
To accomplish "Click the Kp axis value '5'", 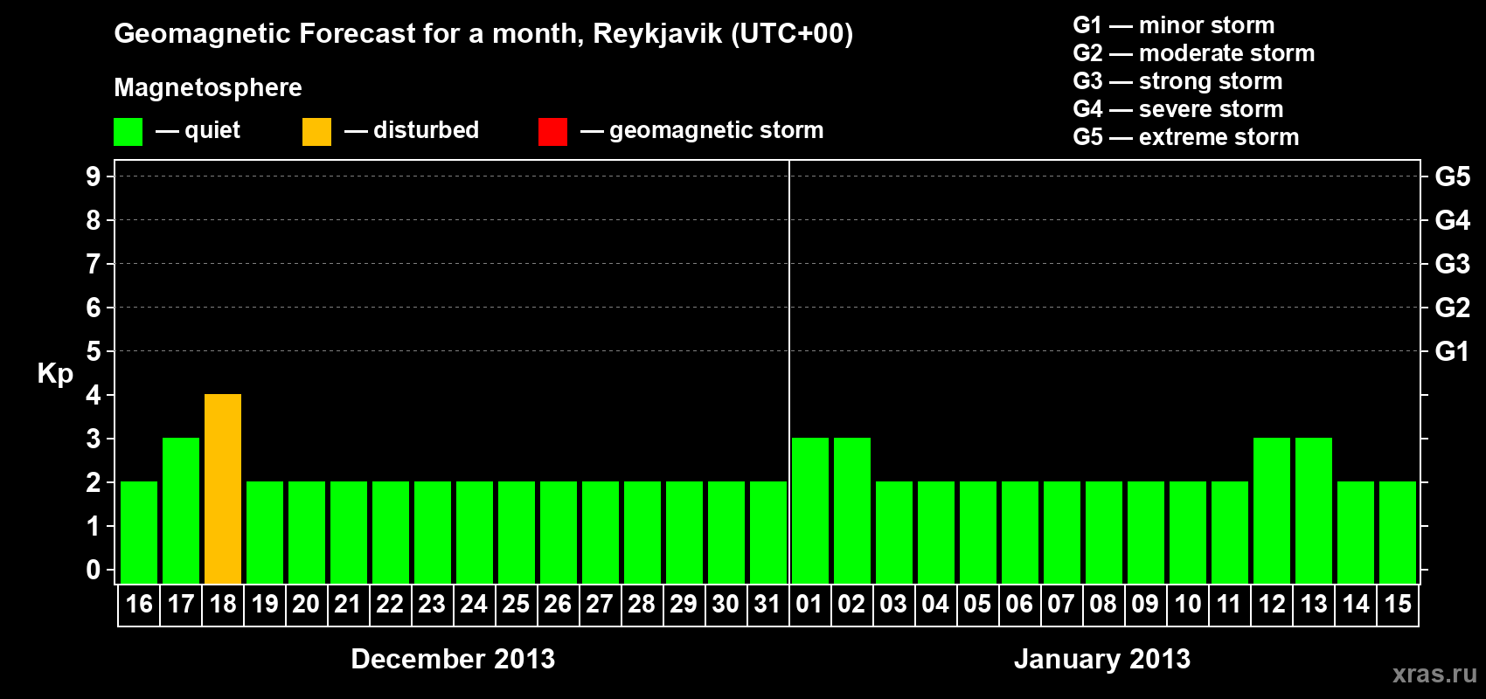I will (94, 351).
